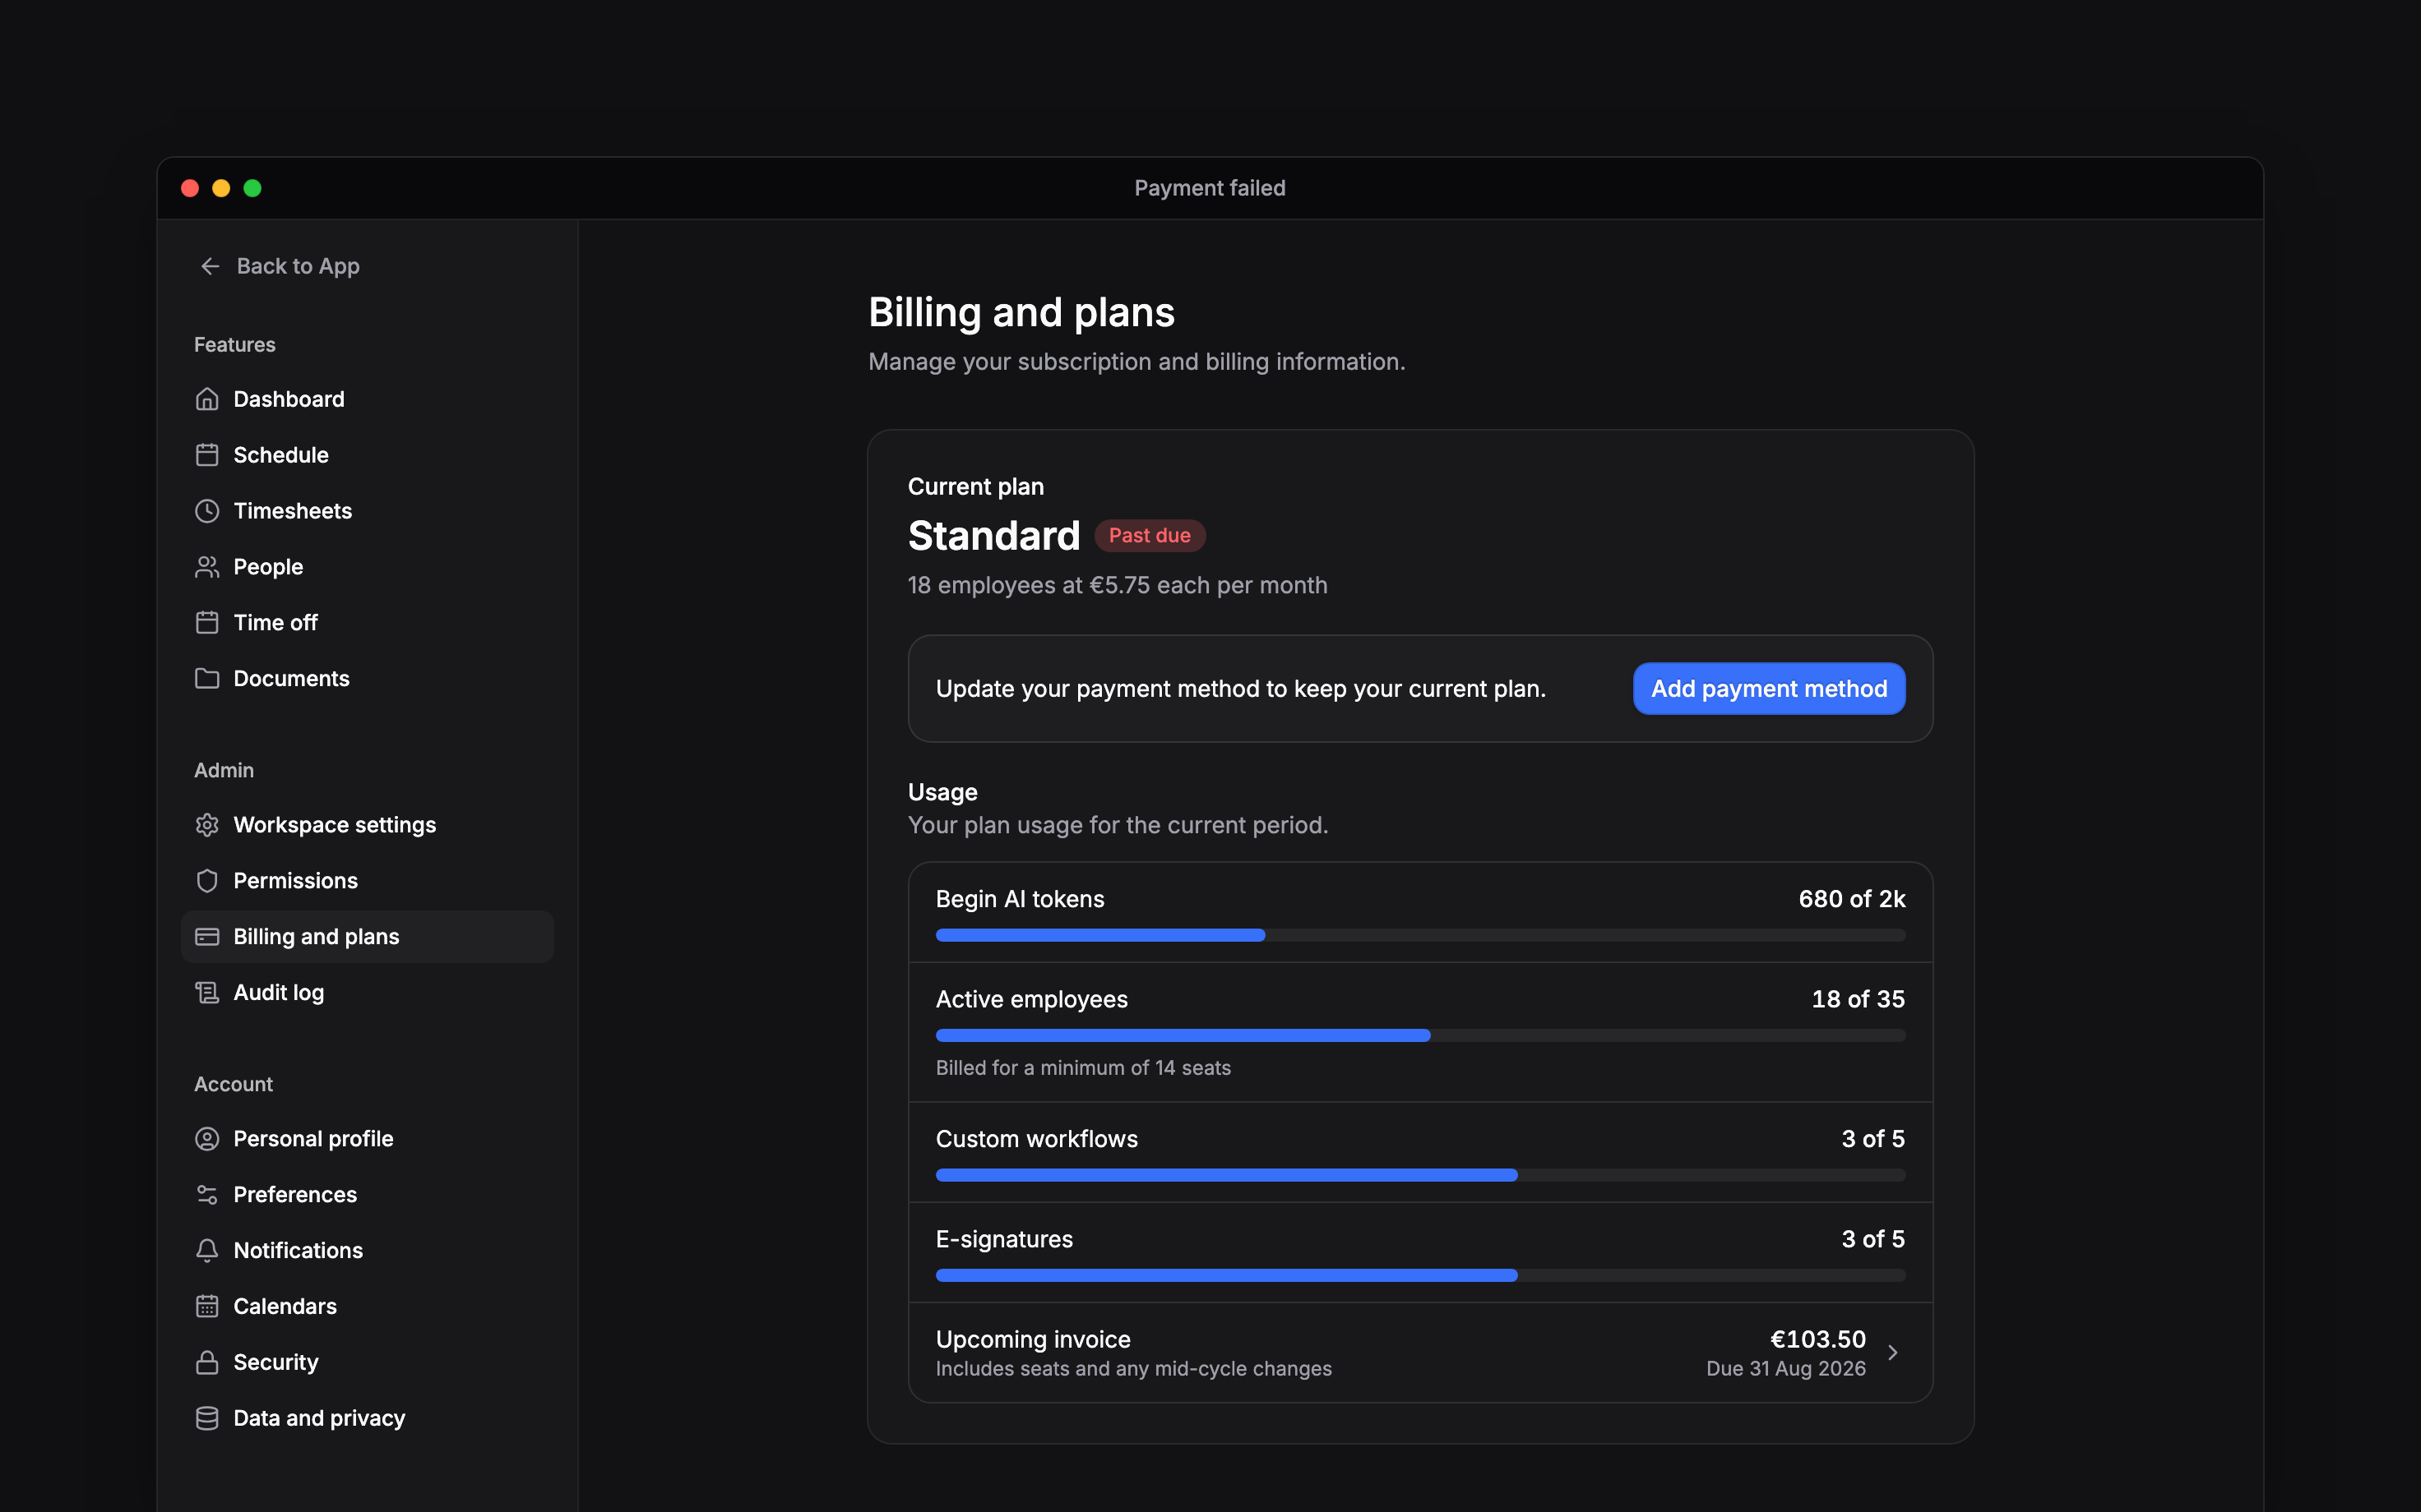The image size is (2421, 1512).
Task: Click the Billed for a minimum of 14 seats note
Action: 1084,1068
